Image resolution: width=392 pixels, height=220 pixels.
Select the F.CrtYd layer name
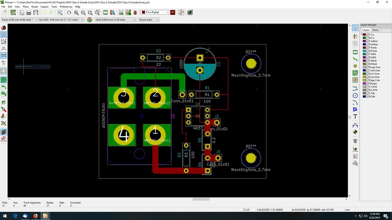tap(373, 87)
